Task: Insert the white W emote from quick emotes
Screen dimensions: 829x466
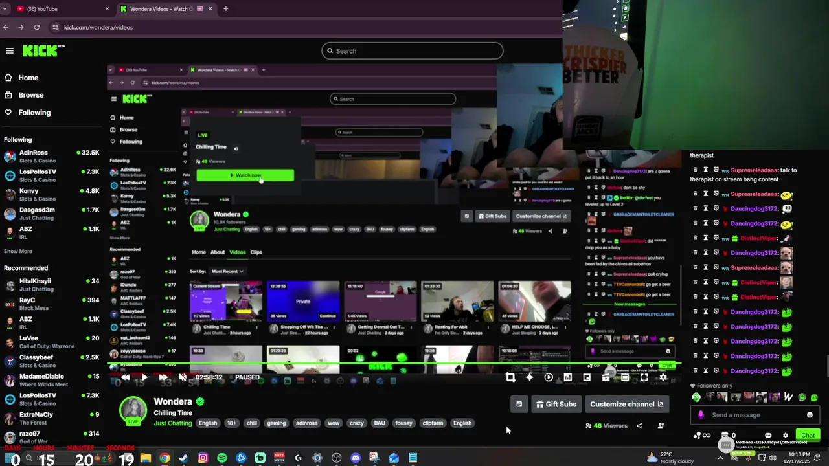Action: point(788,397)
